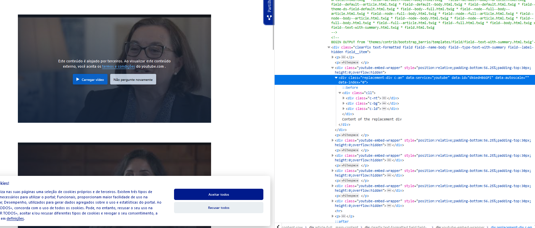Expand the c-nt div node
Screen dimensions: 535x228
point(343,98)
